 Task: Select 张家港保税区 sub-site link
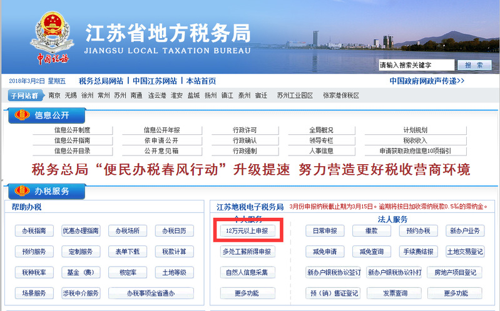coord(341,96)
